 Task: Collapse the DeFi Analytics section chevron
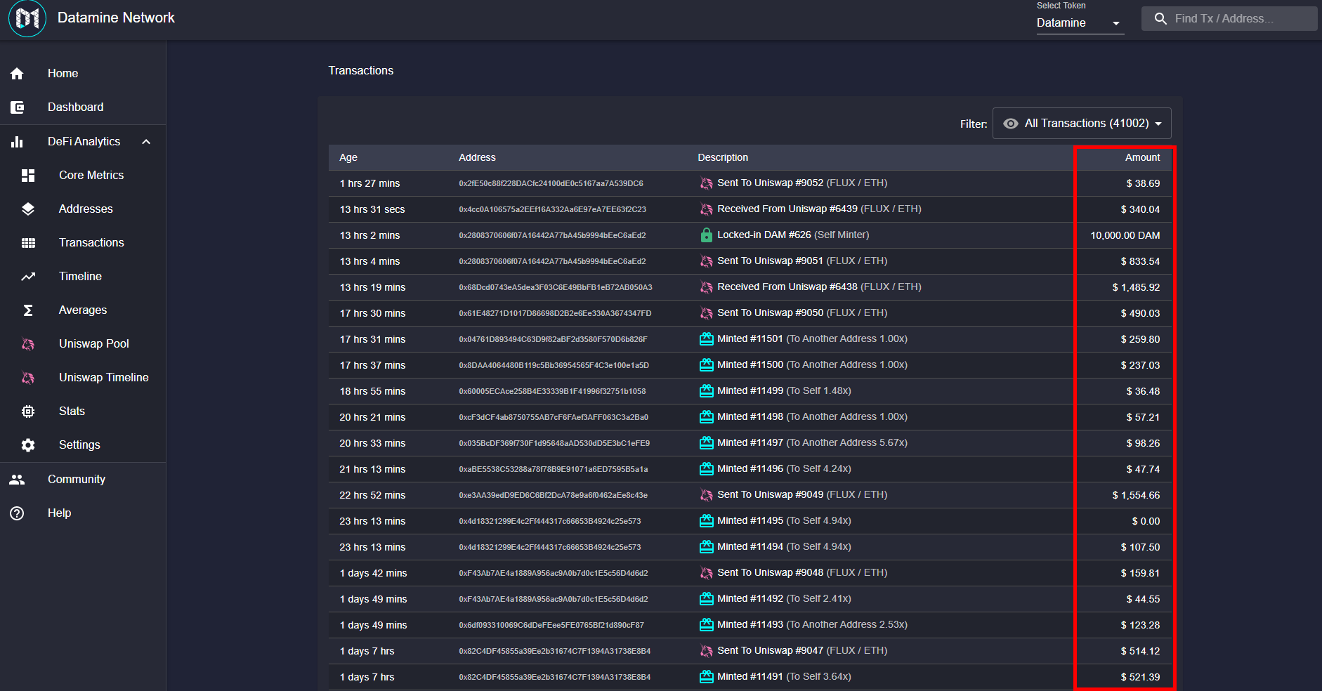tap(146, 142)
